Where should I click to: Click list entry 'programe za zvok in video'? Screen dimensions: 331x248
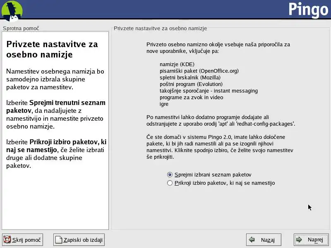click(191, 97)
